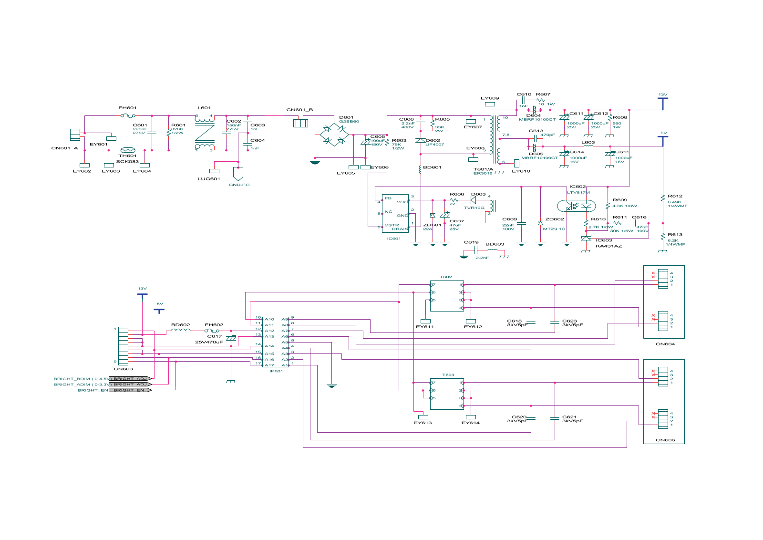The height and width of the screenshot is (540, 763).
Task: Click the R613 resistor label
Action: [675, 234]
